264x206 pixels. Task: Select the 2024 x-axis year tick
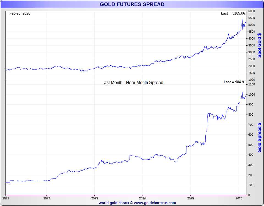click(142, 198)
